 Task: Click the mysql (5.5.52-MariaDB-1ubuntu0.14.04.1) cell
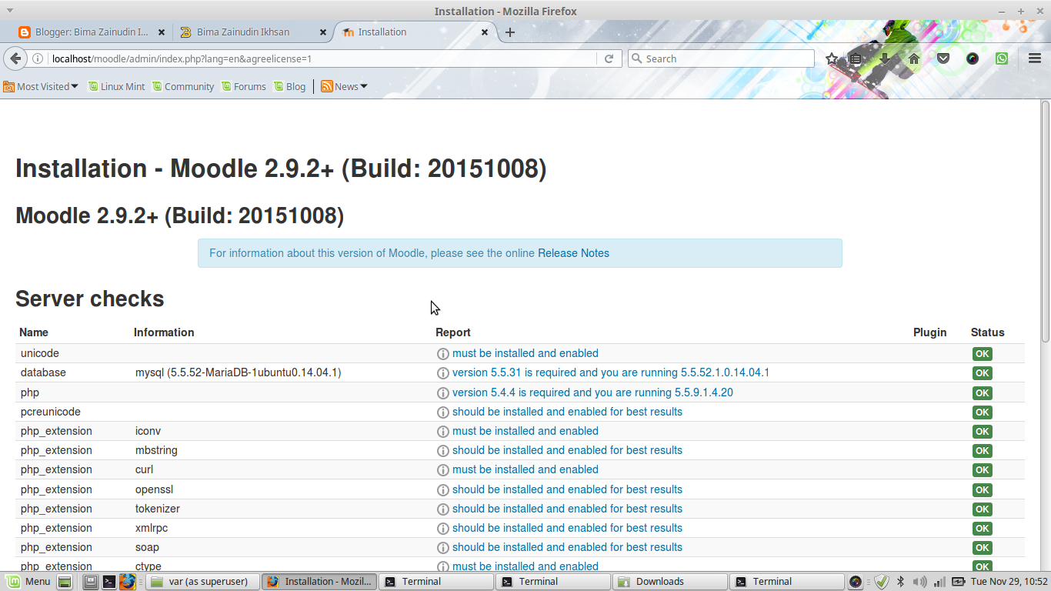[239, 372]
